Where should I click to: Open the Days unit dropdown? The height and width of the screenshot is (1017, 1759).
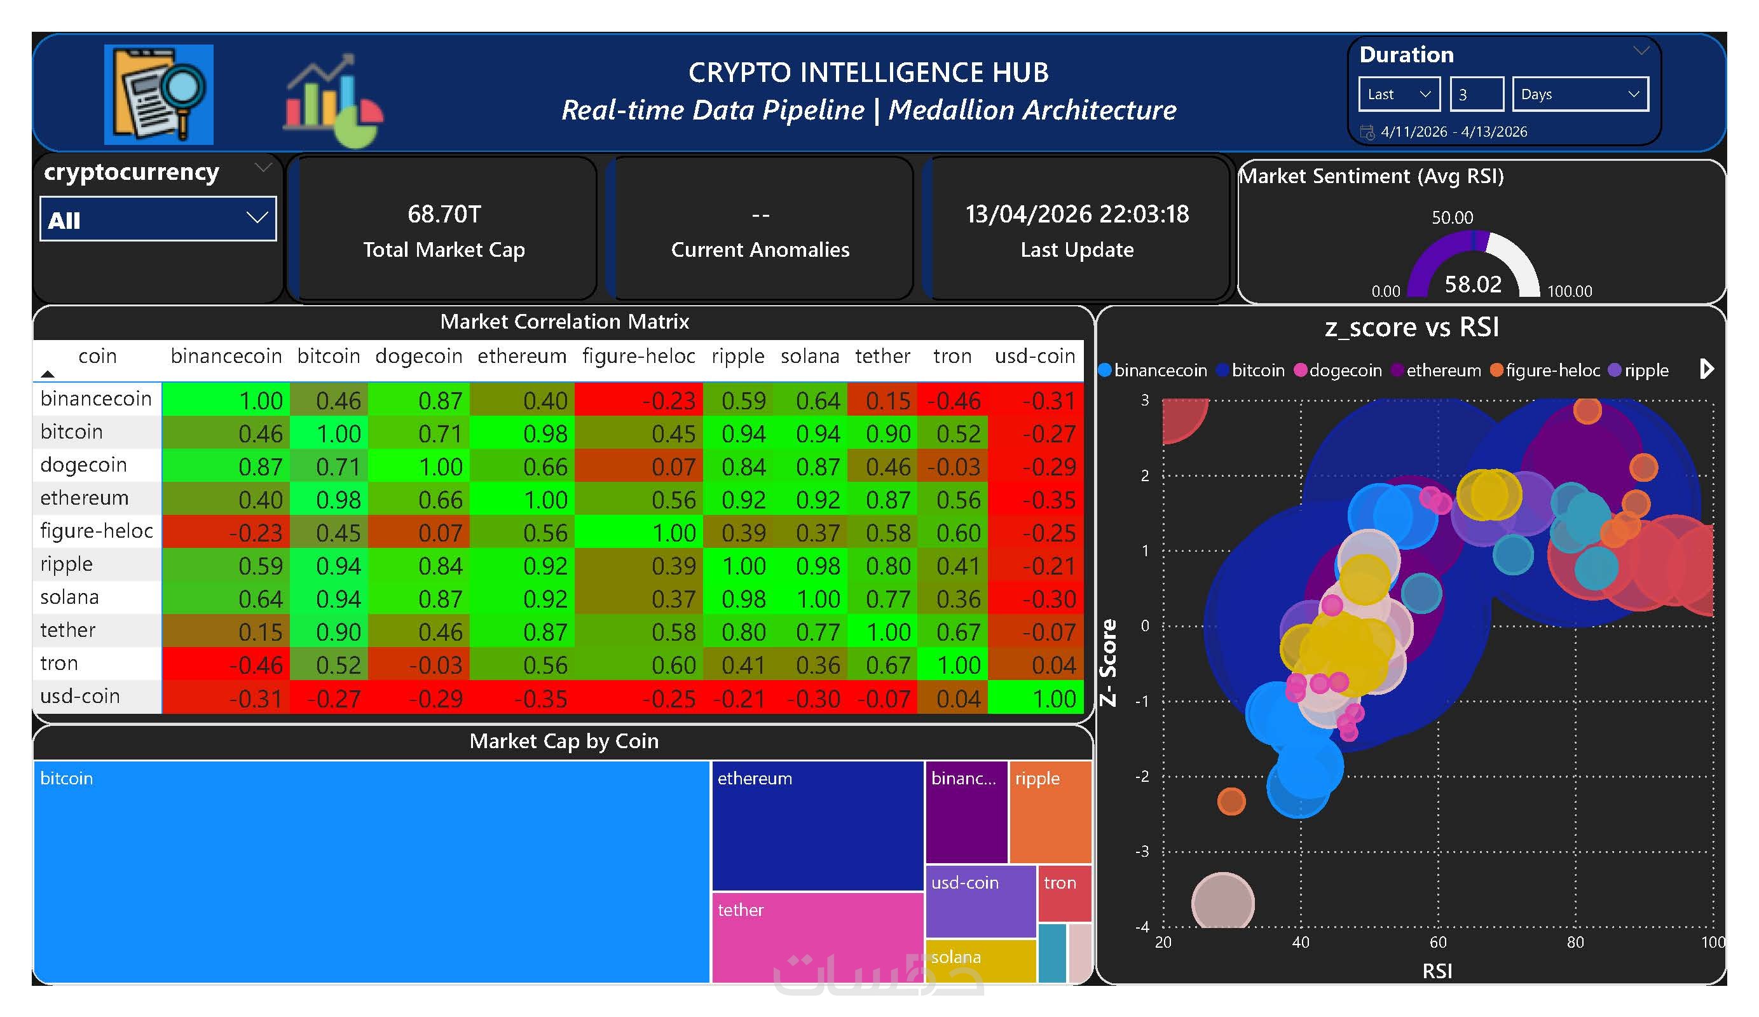[x=1580, y=94]
